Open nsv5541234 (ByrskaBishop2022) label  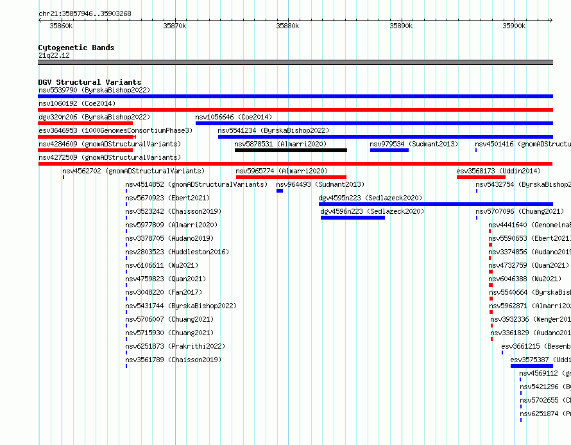coord(273,130)
